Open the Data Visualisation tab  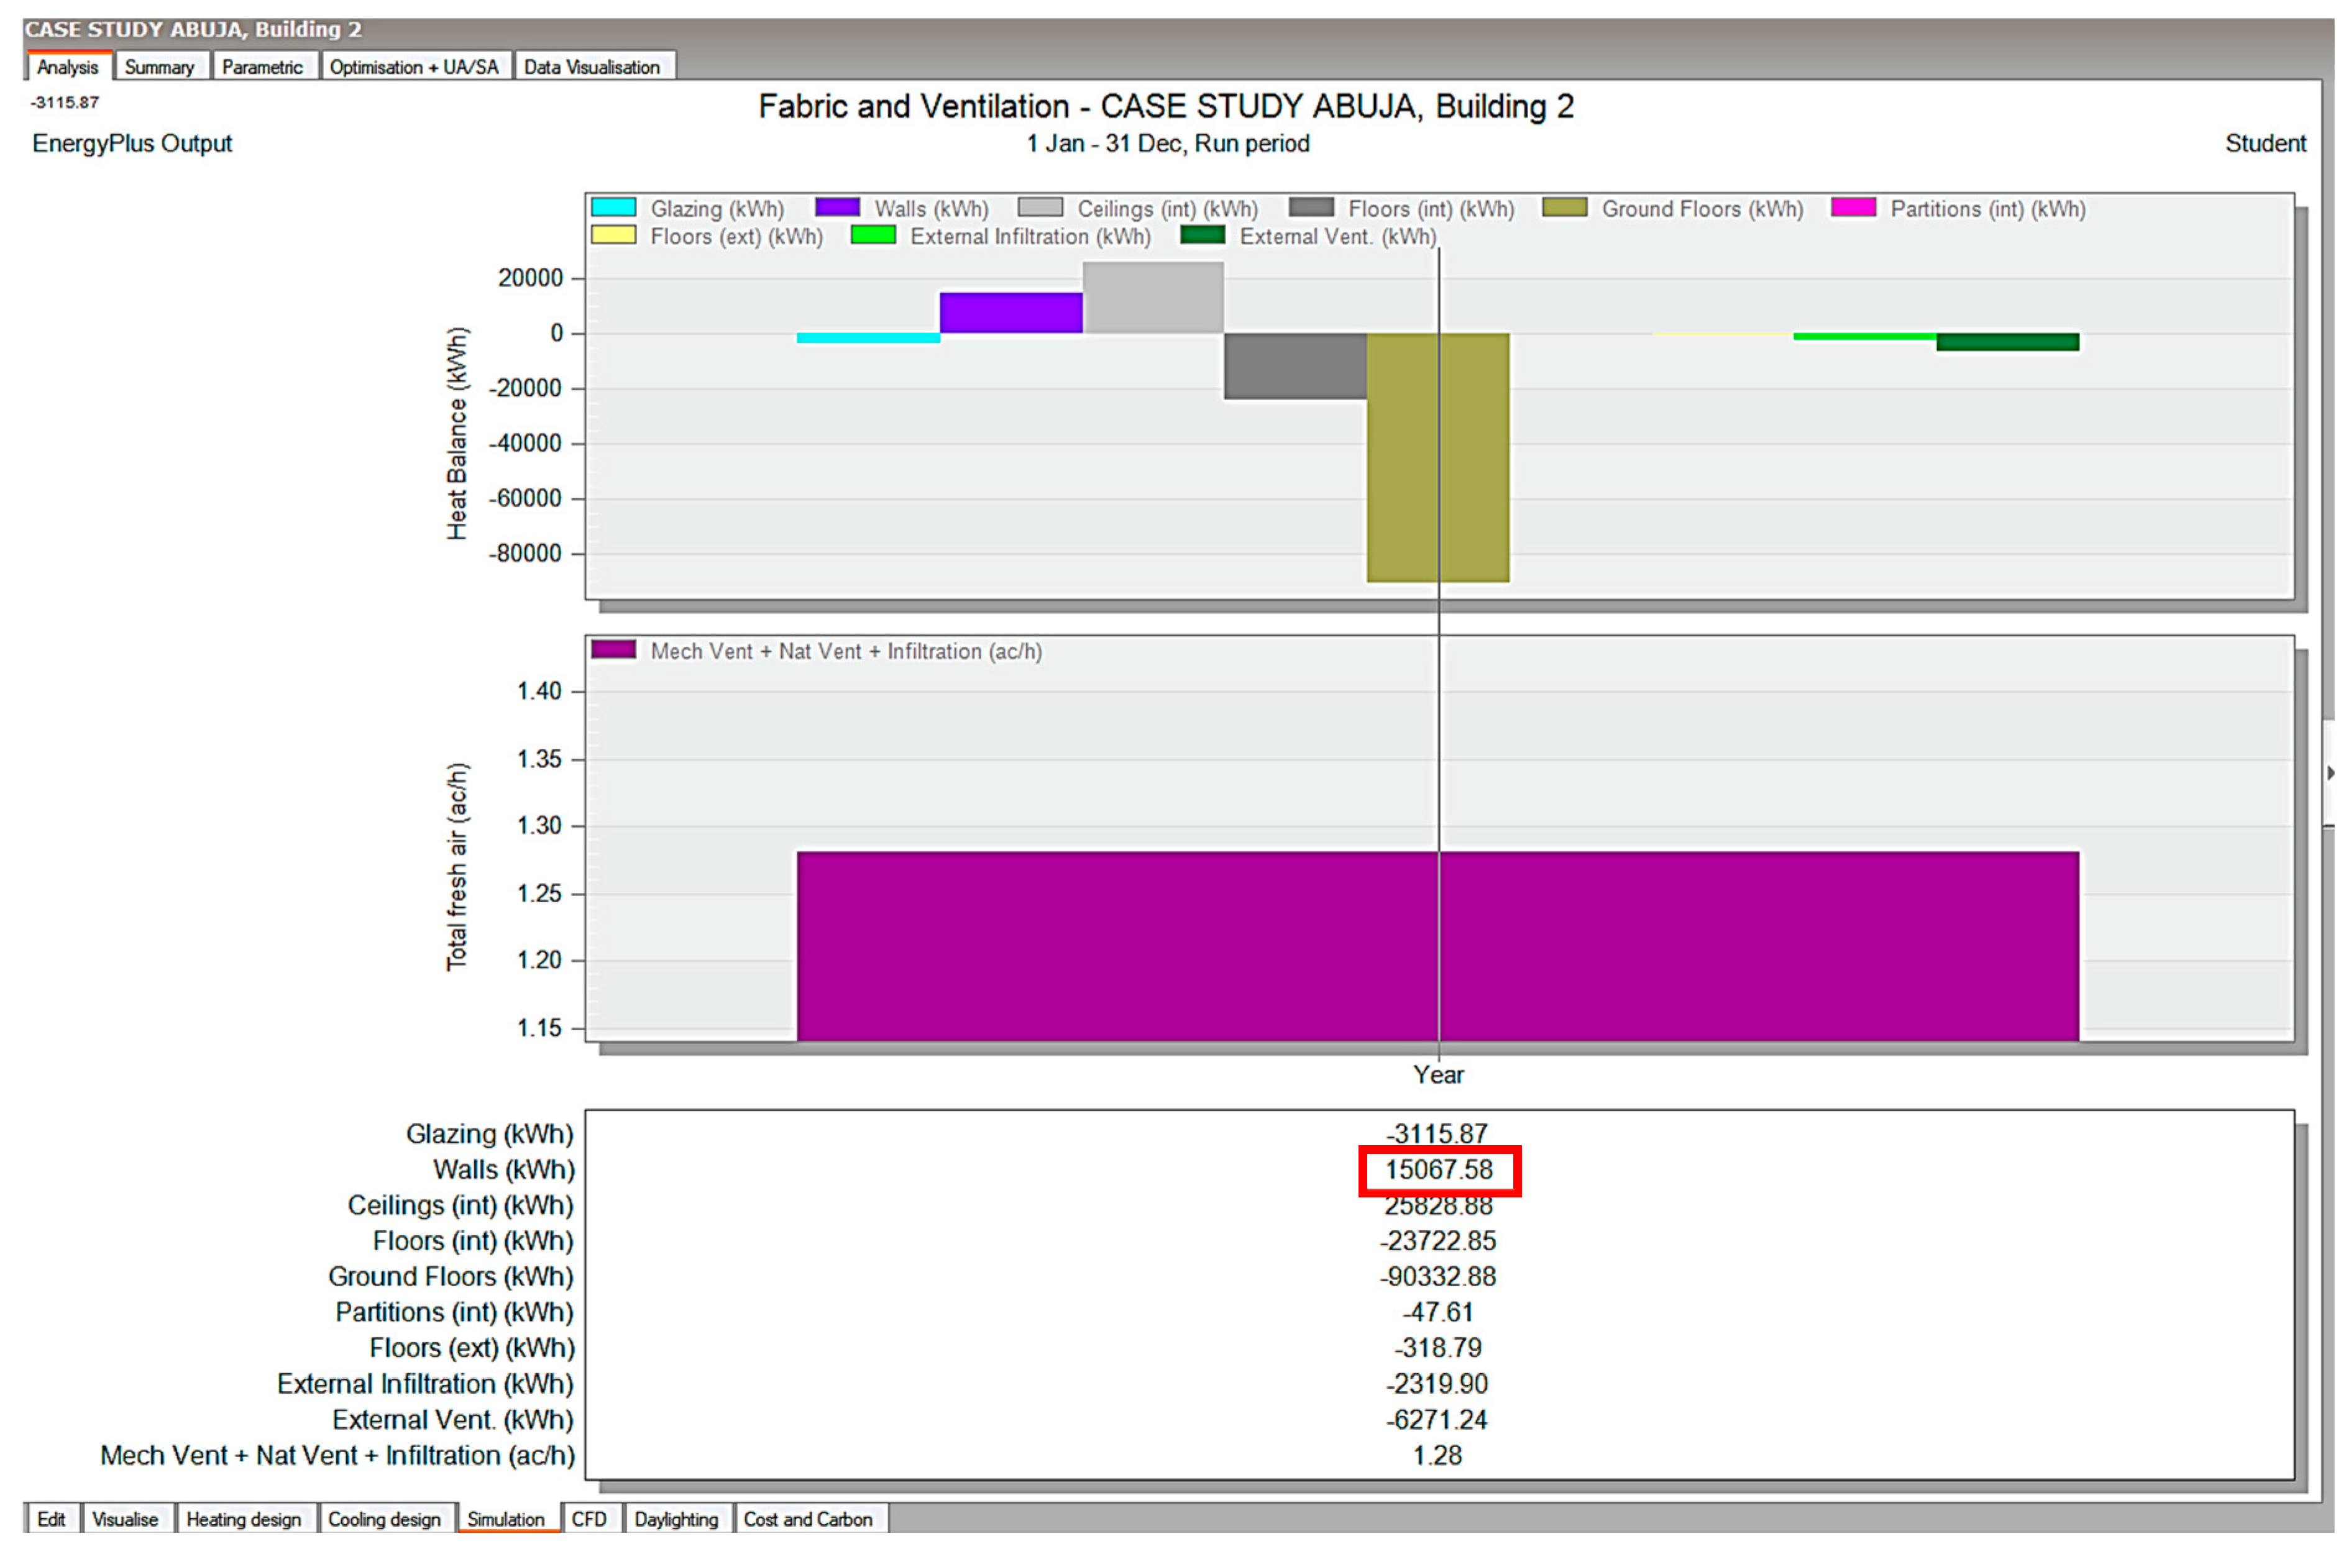tap(592, 66)
